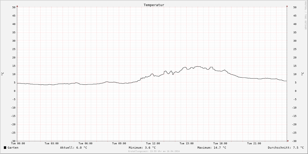Click the Tue 09:00 axis label
Screen dimensions: 308x154
pos(119,143)
